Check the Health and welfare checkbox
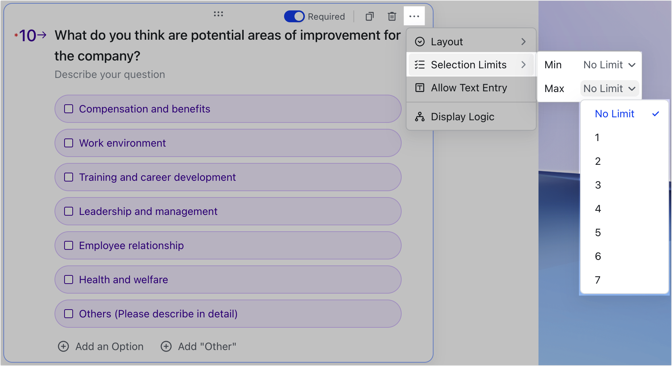The width and height of the screenshot is (672, 366). (x=68, y=280)
